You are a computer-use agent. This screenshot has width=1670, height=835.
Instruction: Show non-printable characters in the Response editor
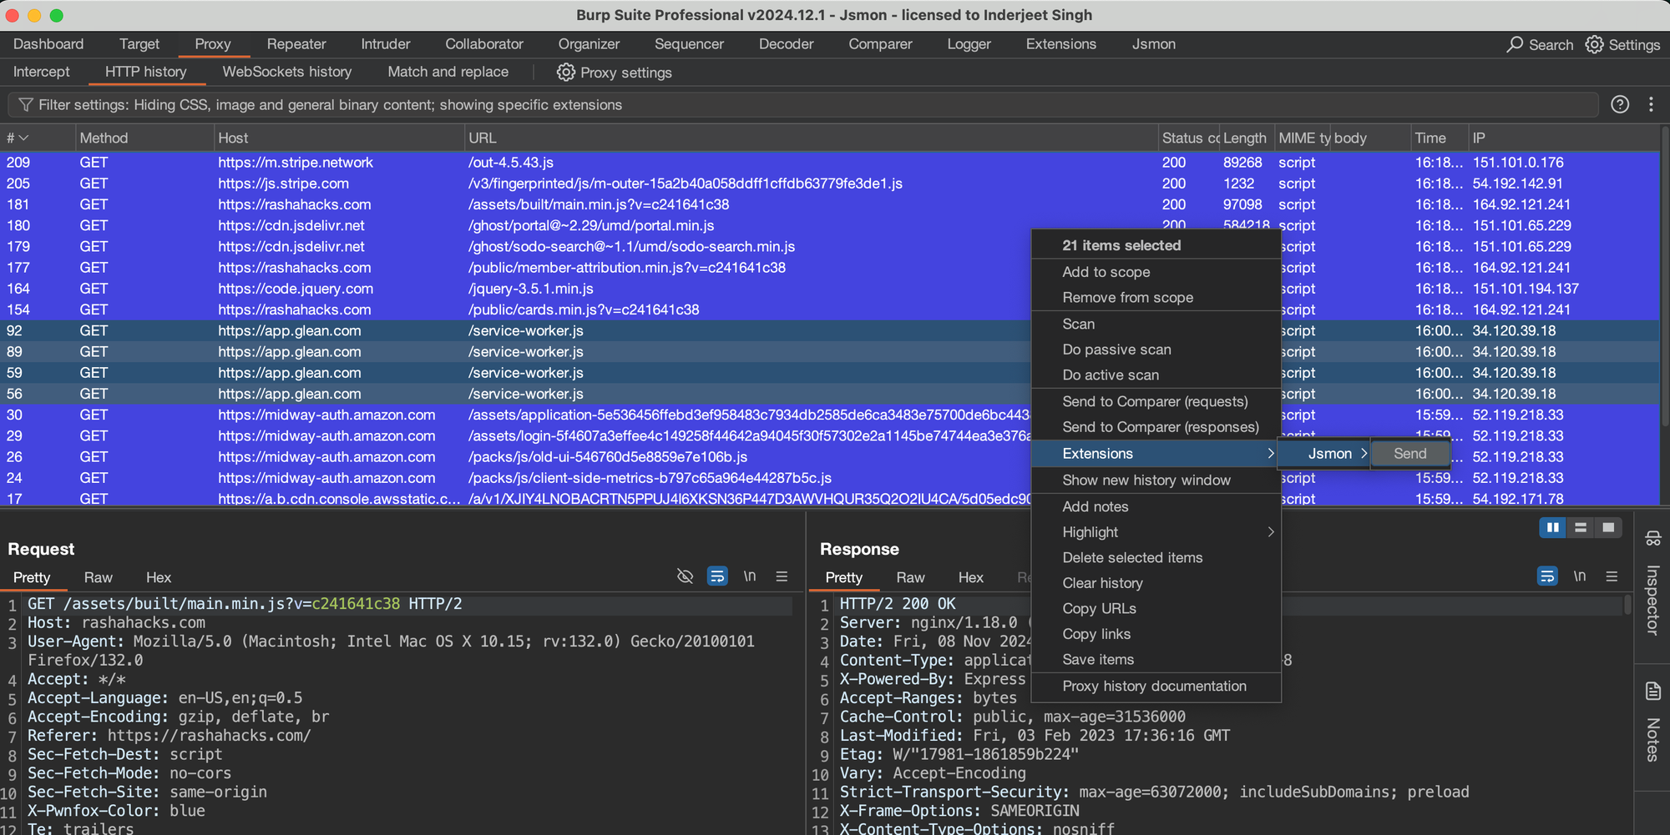1579,576
